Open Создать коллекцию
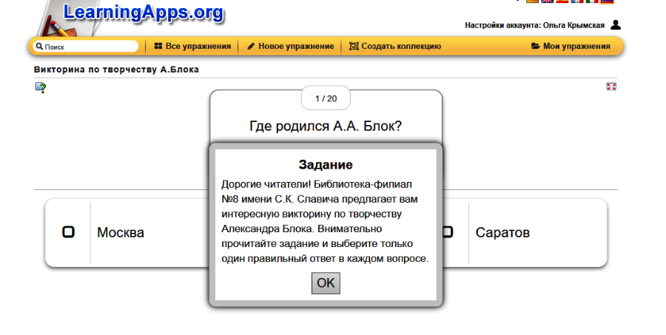The height and width of the screenshot is (335, 666). click(x=395, y=46)
